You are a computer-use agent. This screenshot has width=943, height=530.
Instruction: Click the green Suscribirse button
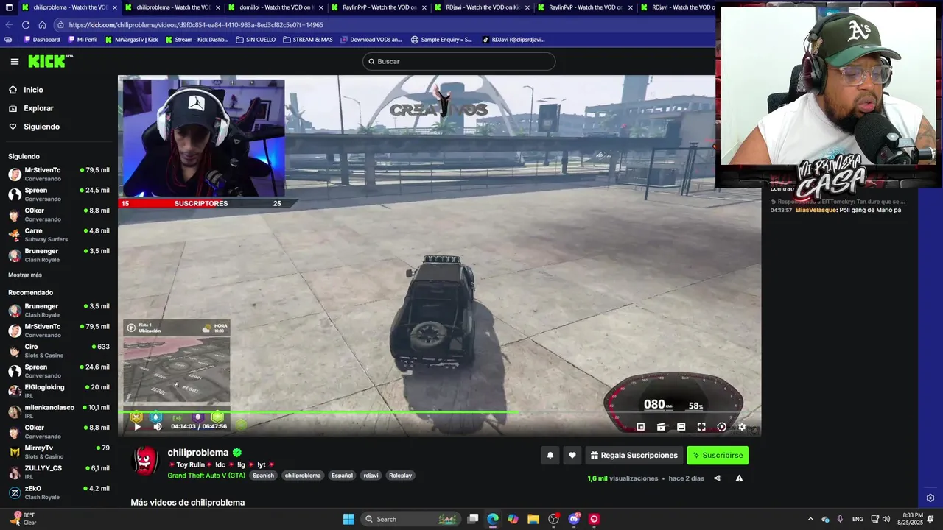tap(718, 456)
